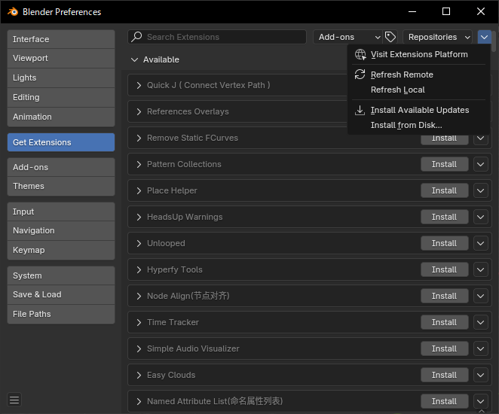Switch to the Navigation preferences tab

click(61, 230)
